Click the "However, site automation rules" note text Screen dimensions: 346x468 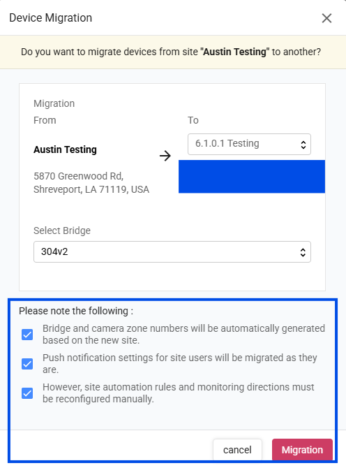coord(178,393)
